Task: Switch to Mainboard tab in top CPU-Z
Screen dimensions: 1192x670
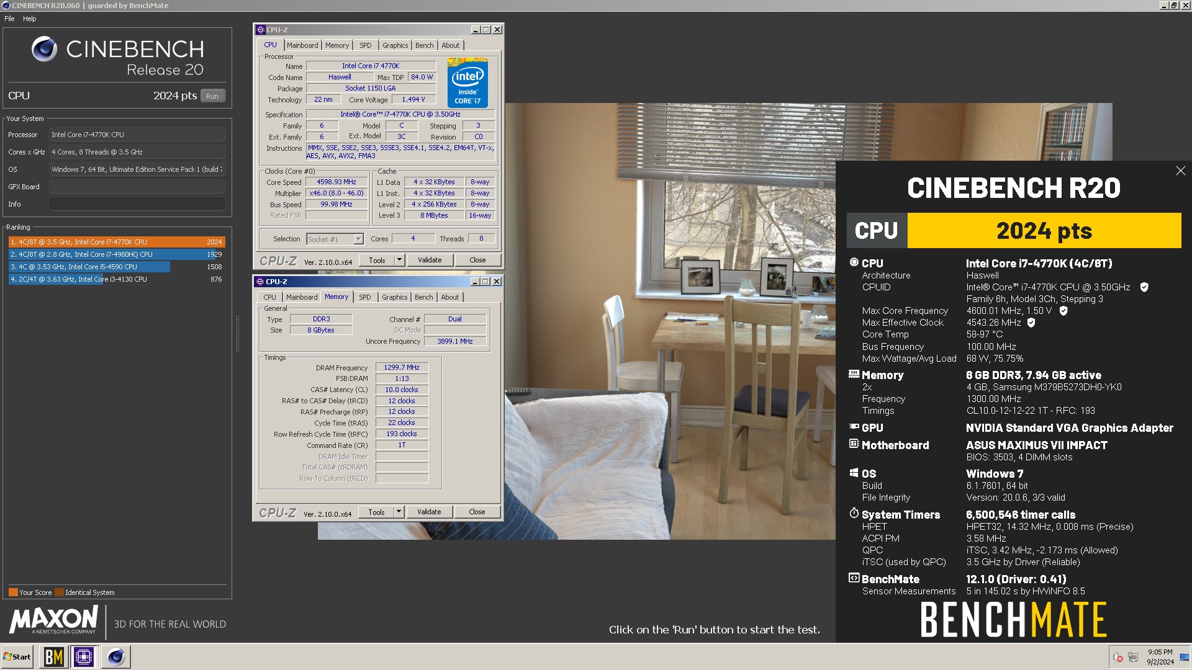Action: click(302, 45)
